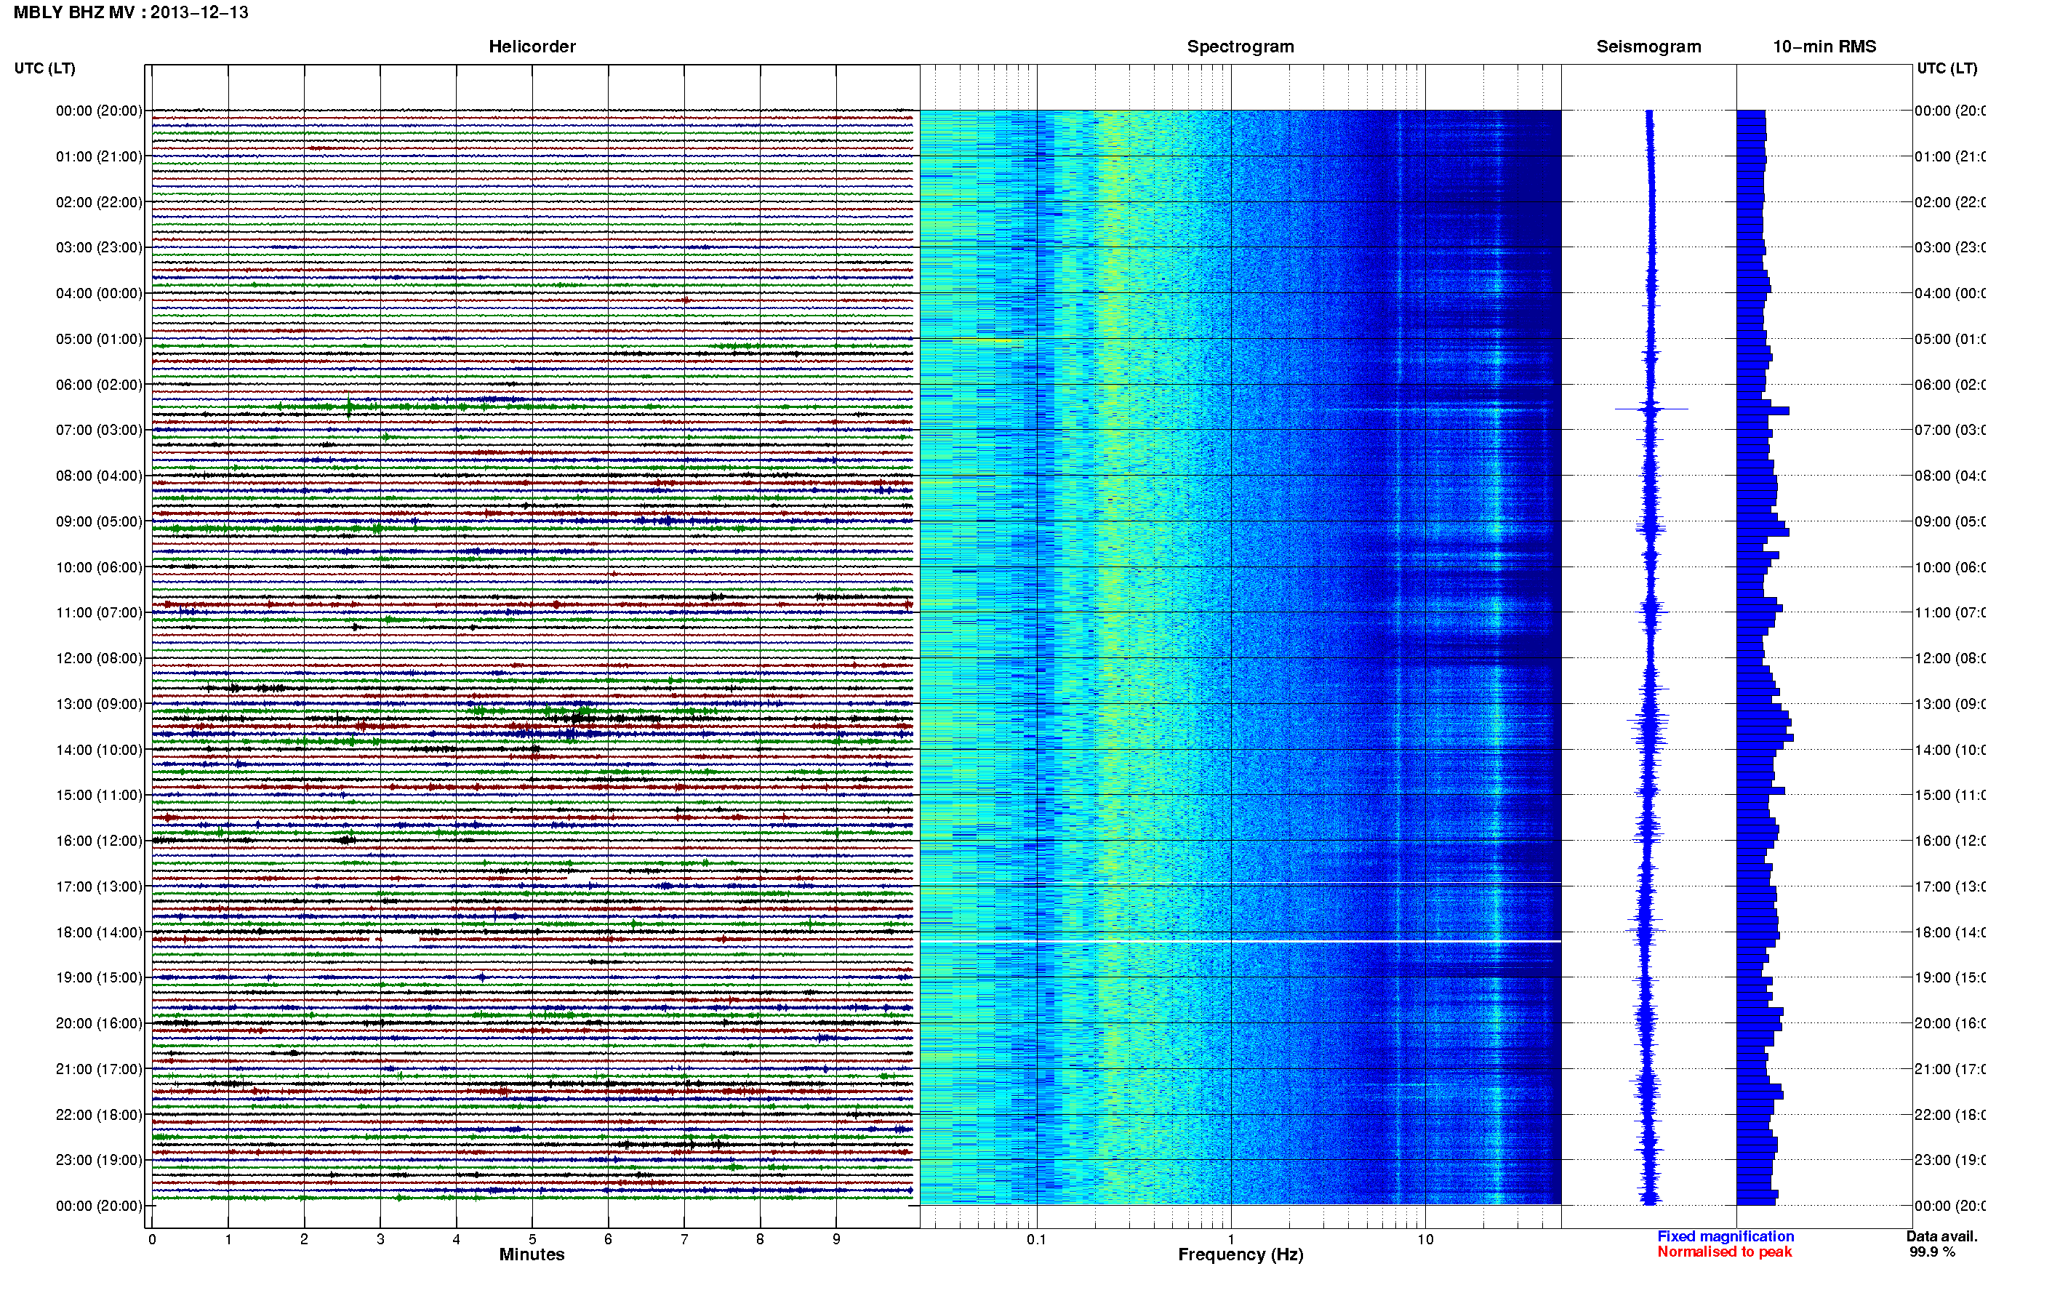
Task: Click left time label 09:00 (05:00)
Action: click(99, 521)
